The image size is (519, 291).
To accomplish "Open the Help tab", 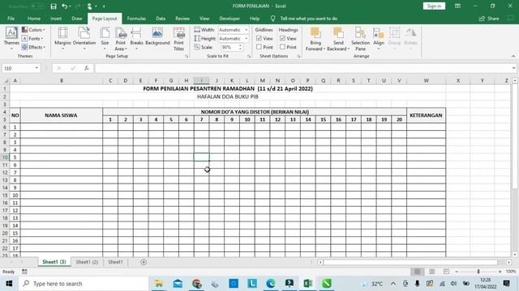I will [255, 19].
